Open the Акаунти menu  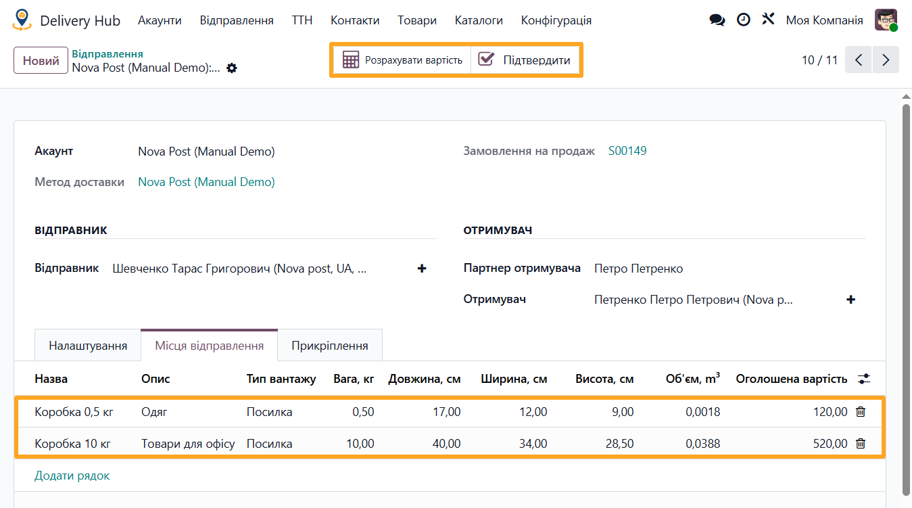160,20
